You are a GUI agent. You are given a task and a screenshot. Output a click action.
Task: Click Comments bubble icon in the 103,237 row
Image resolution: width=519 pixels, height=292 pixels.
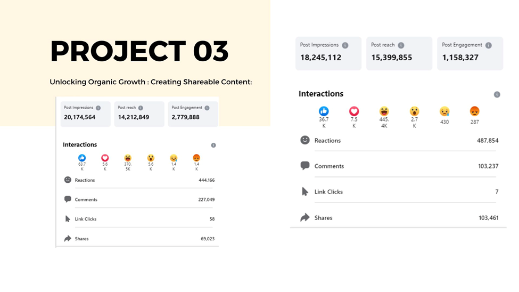[305, 166]
